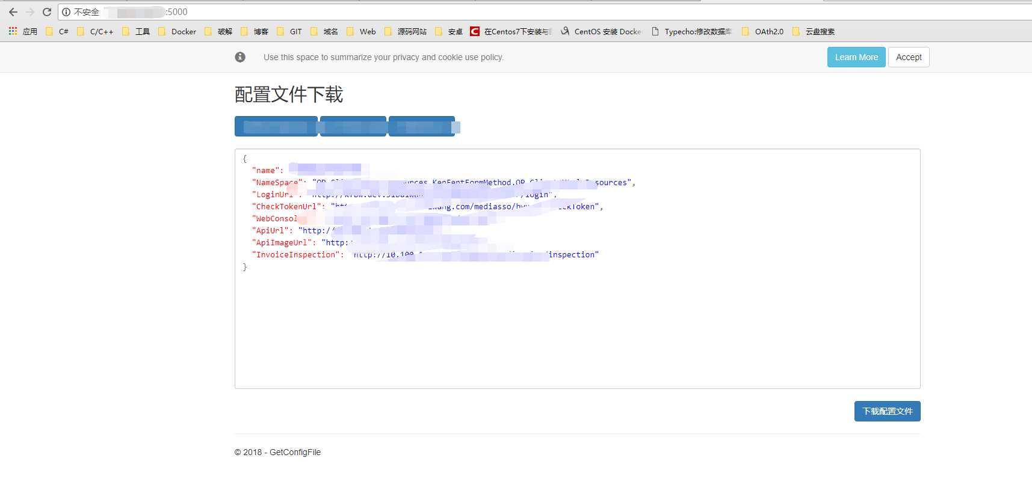Open the CentOS 安装 Docker bookmark
The image size is (1032, 496).
click(x=601, y=31)
